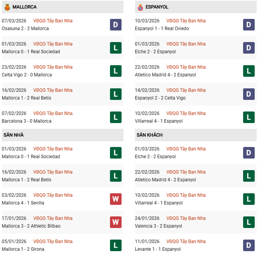The image size is (257, 255).
Task: Select the SÂN KHÁCH section header
Action: pos(149,135)
